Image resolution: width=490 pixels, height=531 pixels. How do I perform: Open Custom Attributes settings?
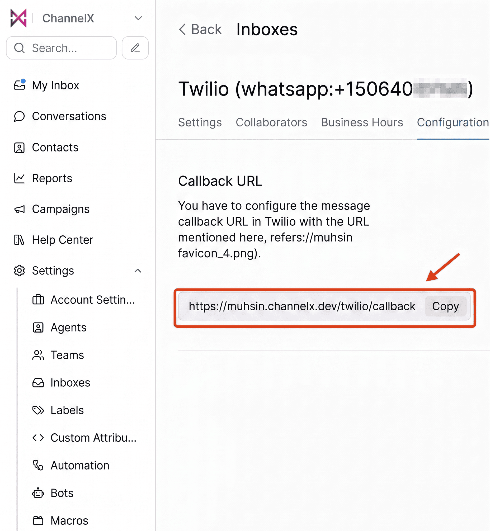tap(94, 438)
